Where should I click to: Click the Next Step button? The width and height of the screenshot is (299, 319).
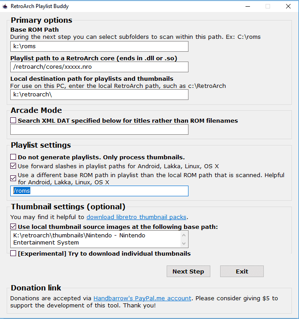point(188,271)
